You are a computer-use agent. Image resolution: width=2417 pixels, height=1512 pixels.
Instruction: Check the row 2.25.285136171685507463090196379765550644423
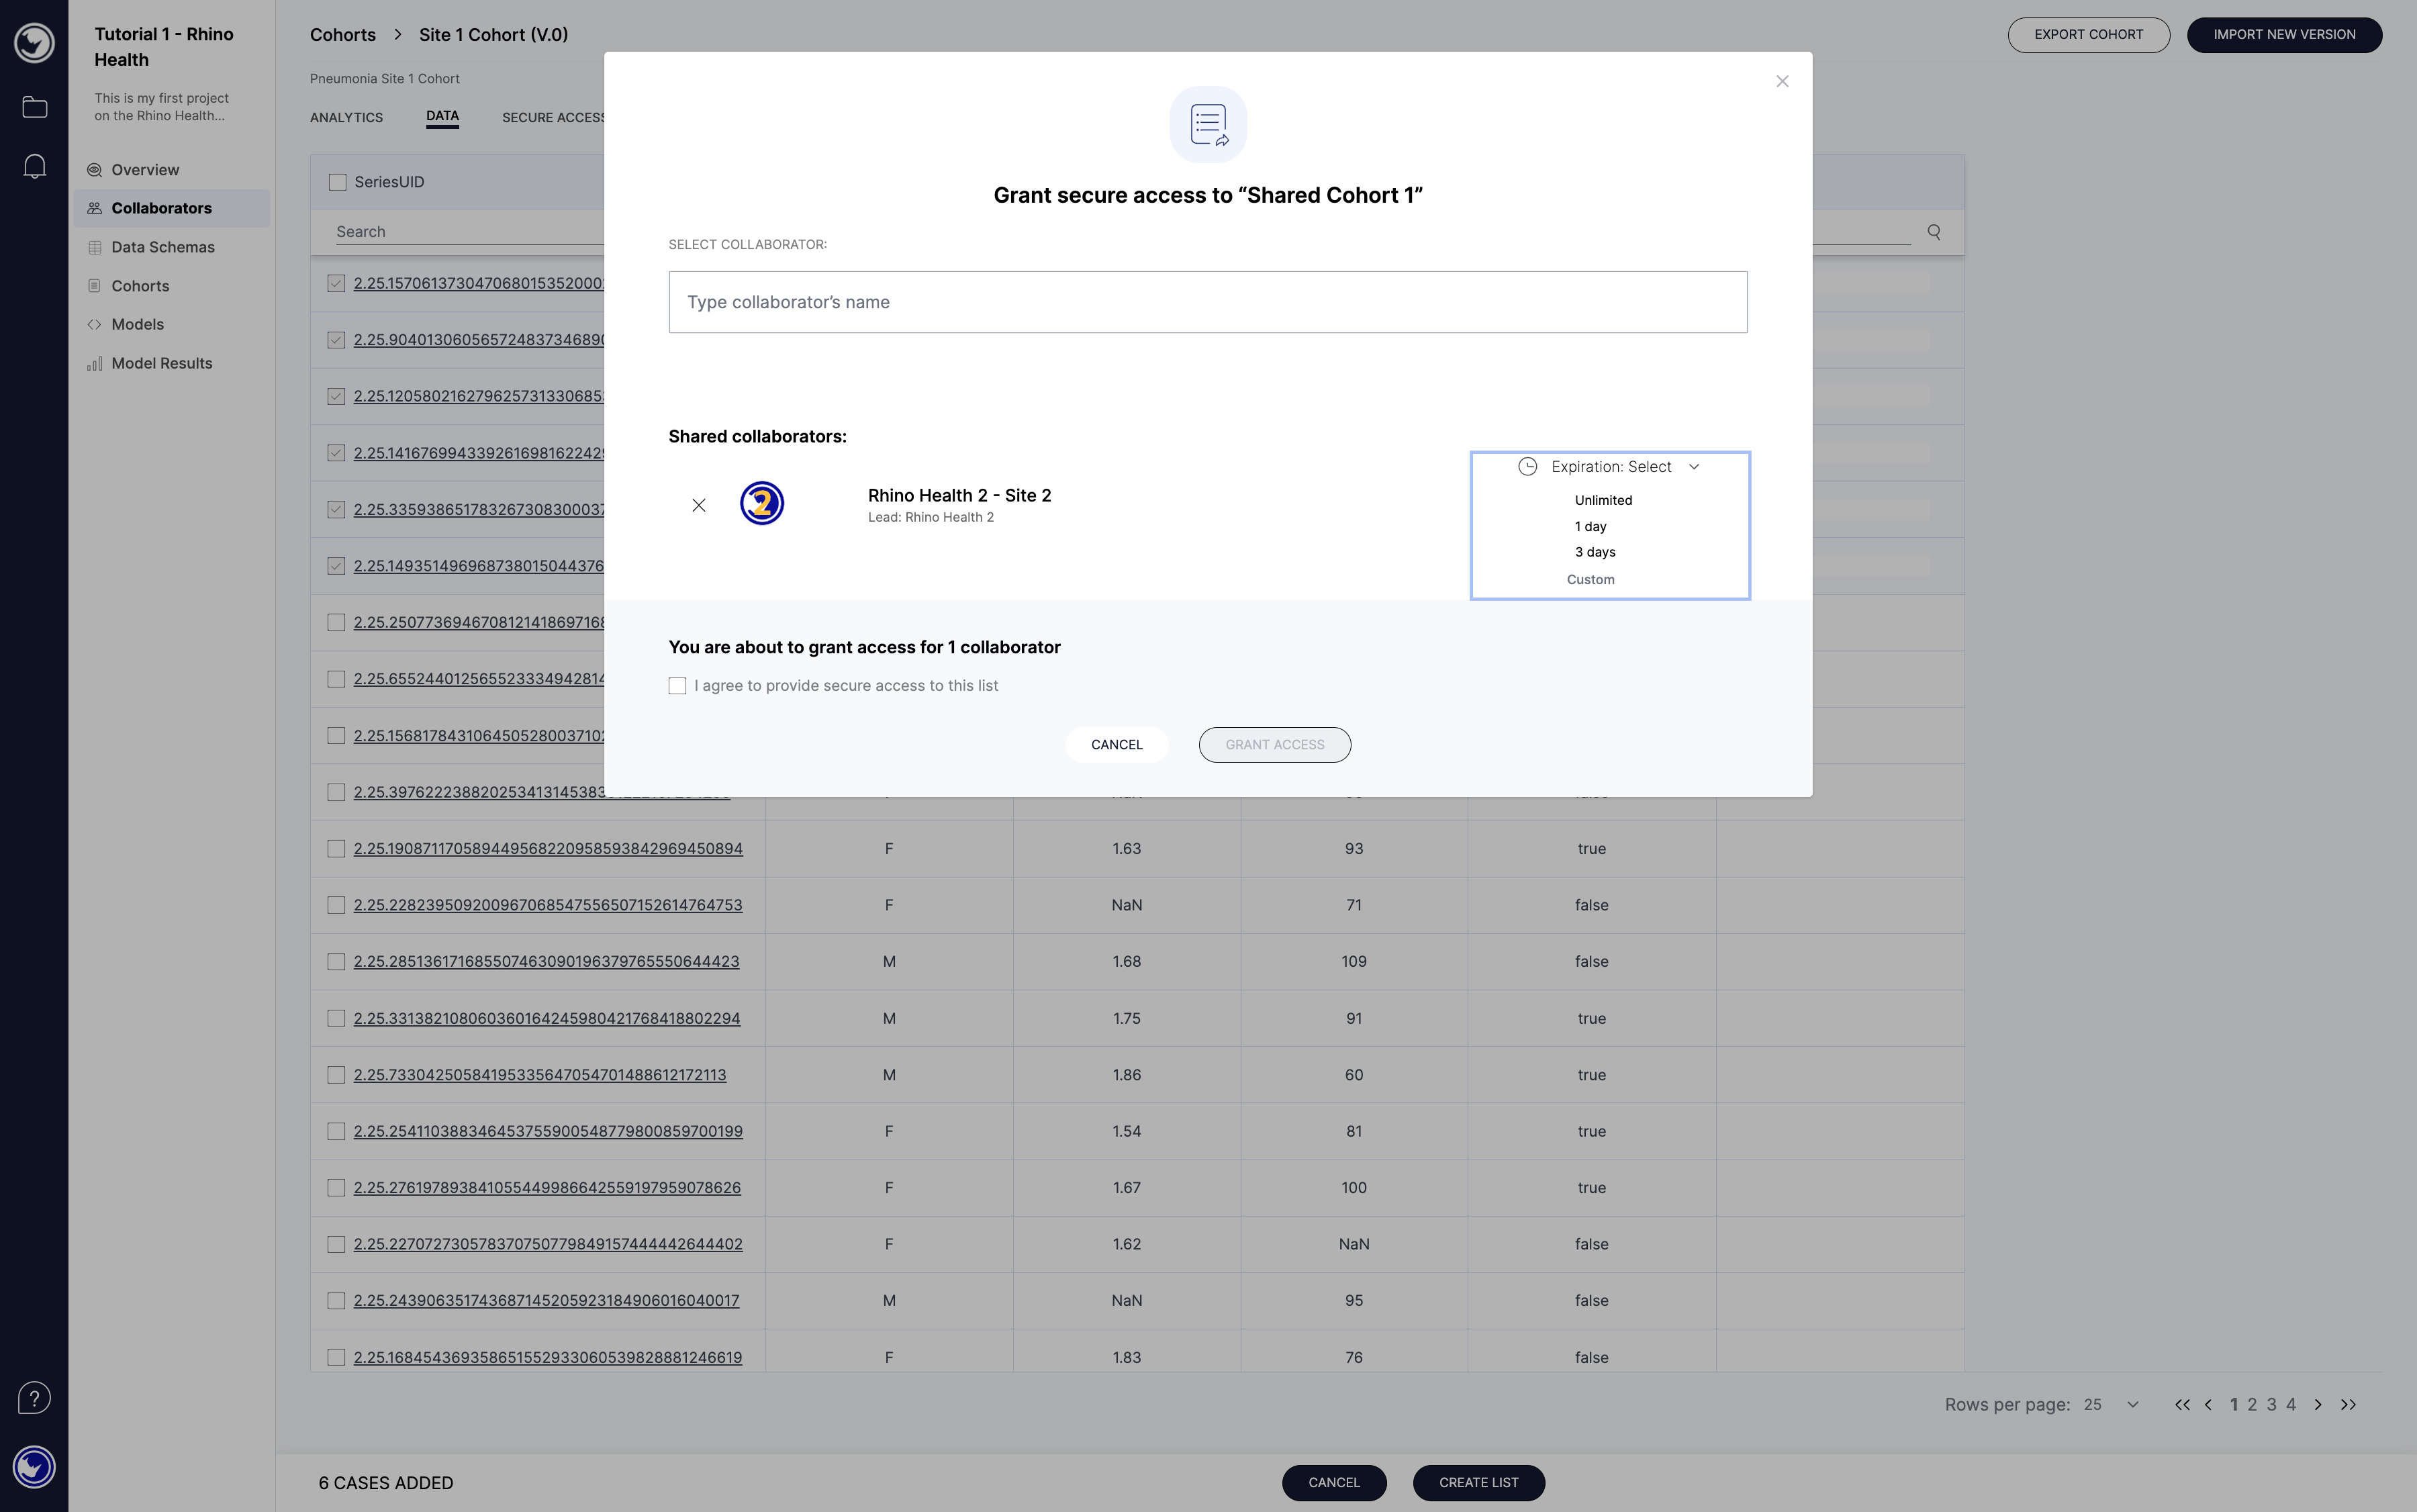click(x=336, y=961)
